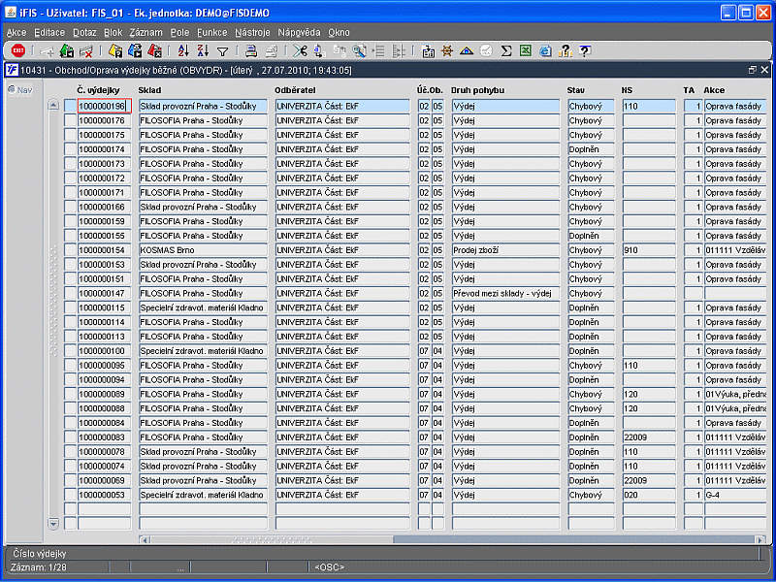
Task: Sort ascending with the A-Z icon
Action: click(x=183, y=50)
